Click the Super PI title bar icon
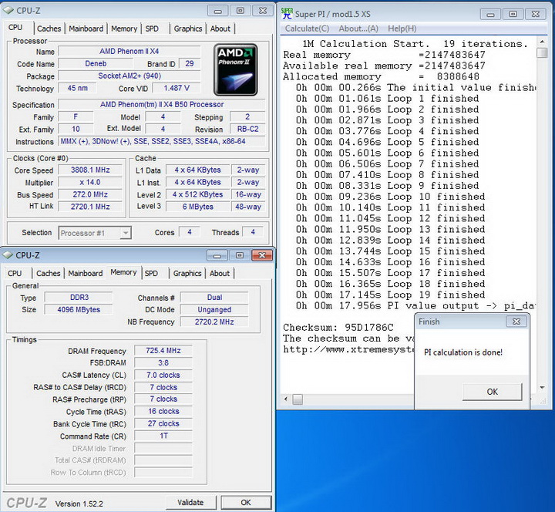 [x=287, y=13]
